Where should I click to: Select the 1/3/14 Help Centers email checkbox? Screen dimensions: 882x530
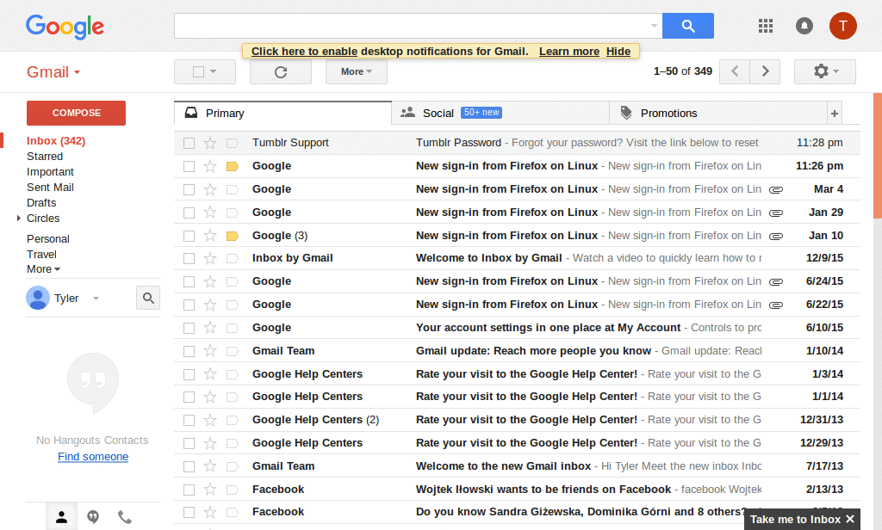[189, 374]
